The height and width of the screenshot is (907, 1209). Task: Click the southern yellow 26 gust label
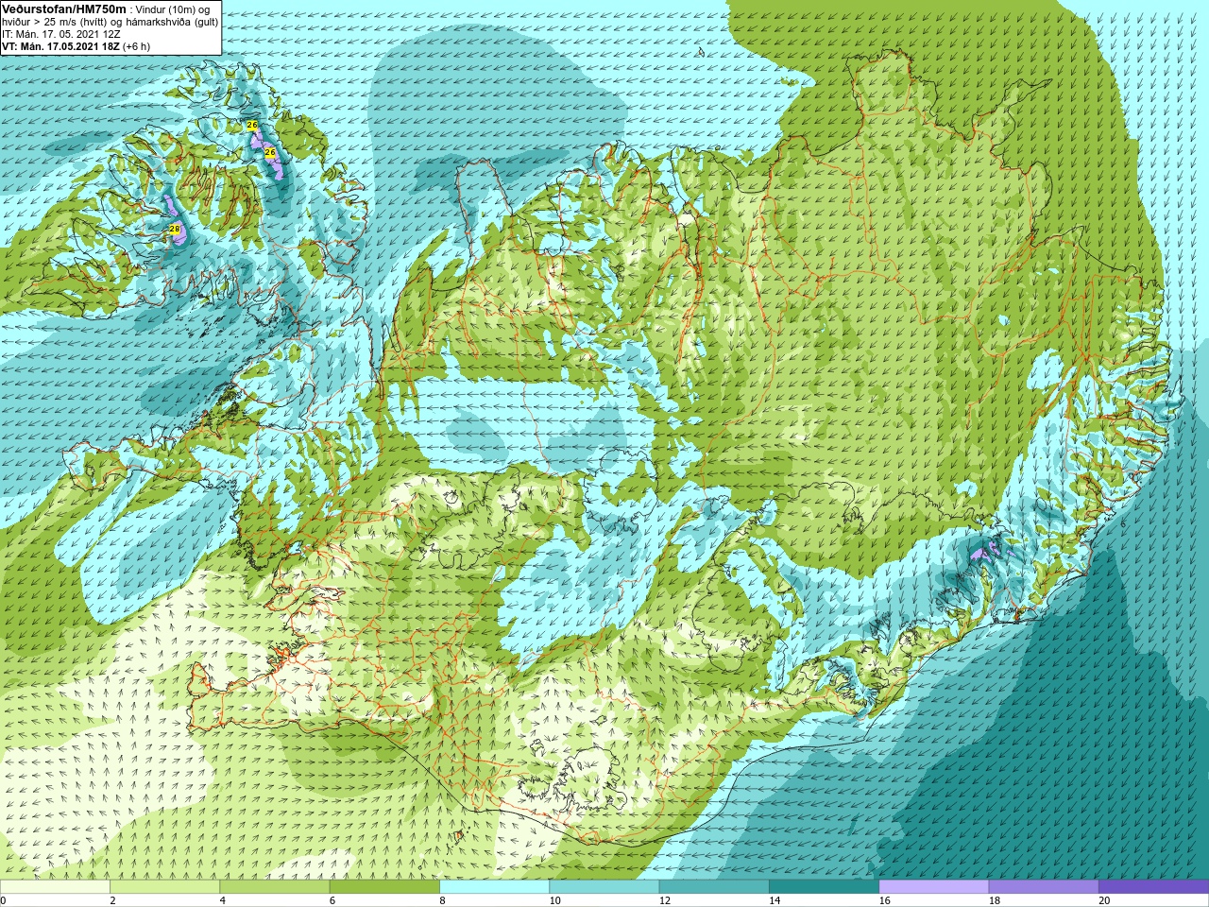pyautogui.click(x=269, y=152)
